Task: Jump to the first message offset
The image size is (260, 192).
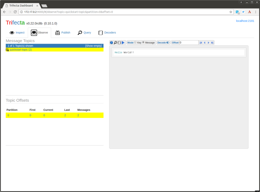Action: click(x=201, y=43)
